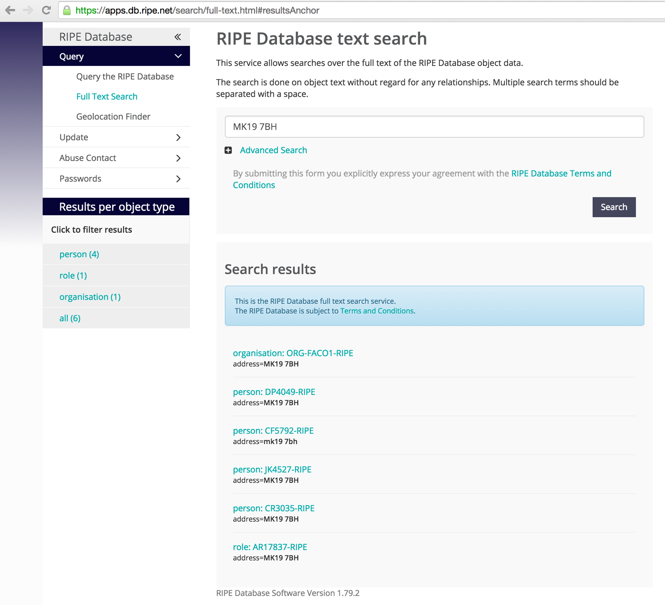Click the padlock security icon in address bar
The image size is (665, 605).
pyautogui.click(x=66, y=10)
